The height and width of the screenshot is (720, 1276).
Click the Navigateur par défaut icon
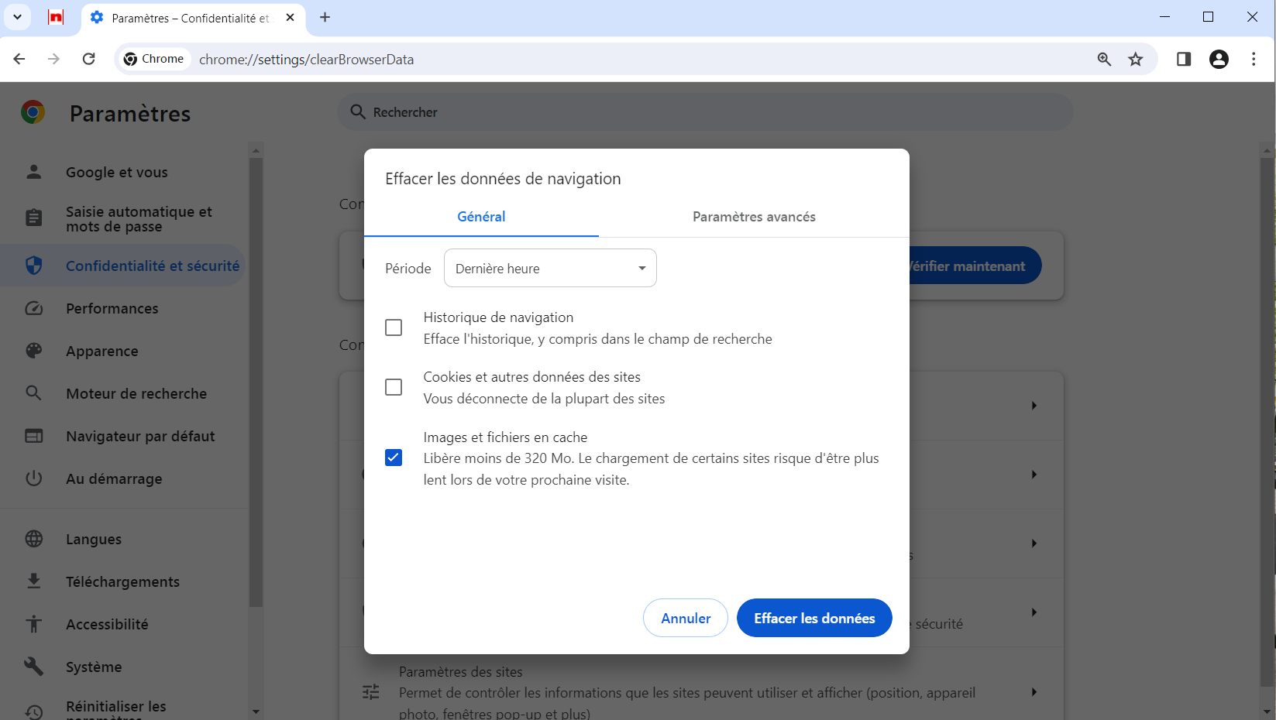pyautogui.click(x=34, y=436)
